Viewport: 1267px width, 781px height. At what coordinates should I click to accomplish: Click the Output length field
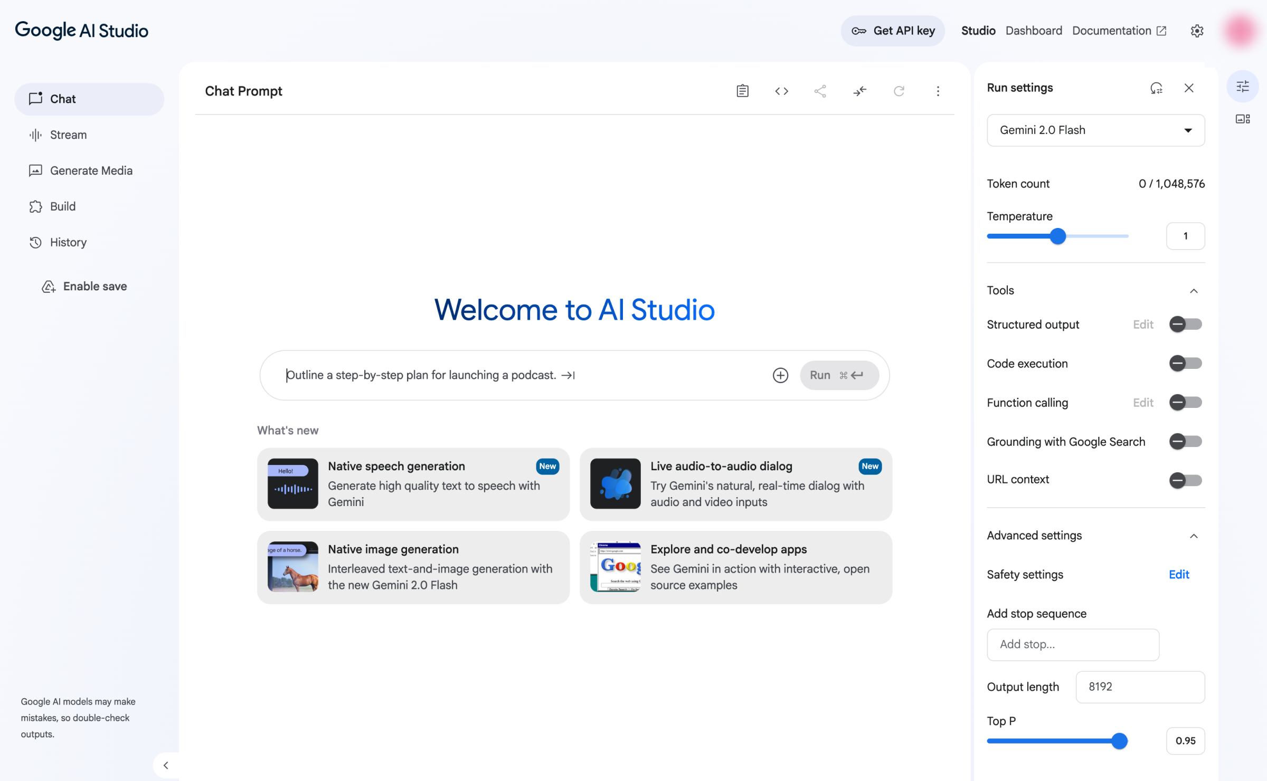pyautogui.click(x=1140, y=687)
